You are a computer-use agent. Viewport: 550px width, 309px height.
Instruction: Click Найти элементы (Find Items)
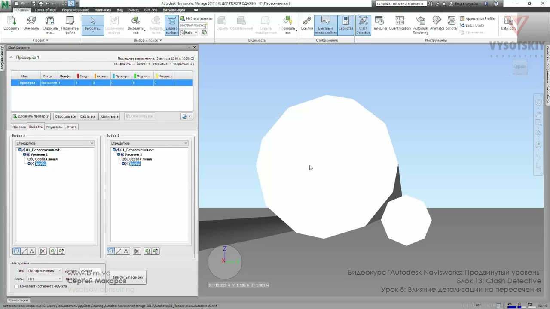coord(196,18)
